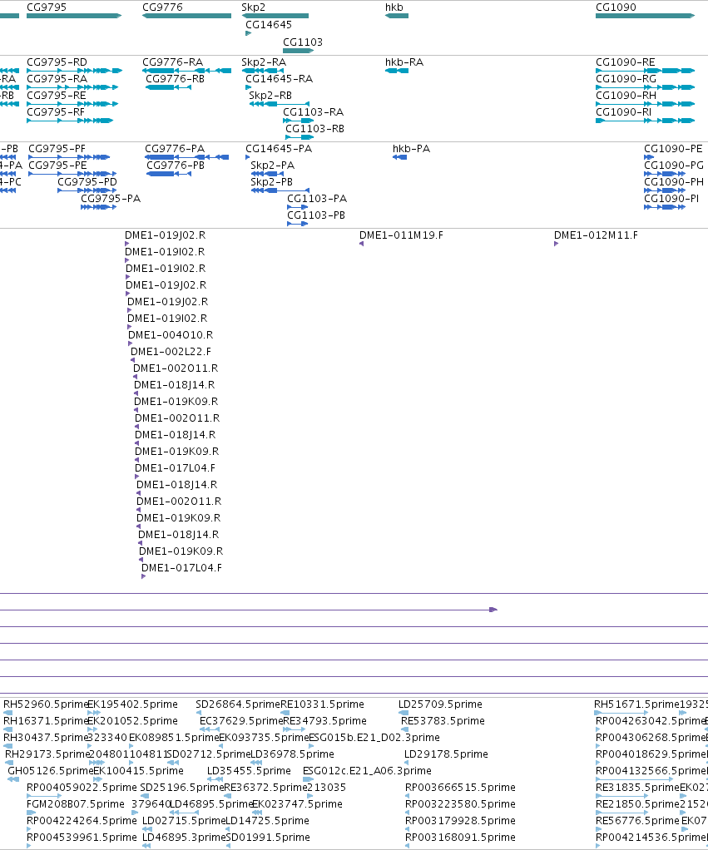Click EST RE53783.5prime

[x=443, y=722]
